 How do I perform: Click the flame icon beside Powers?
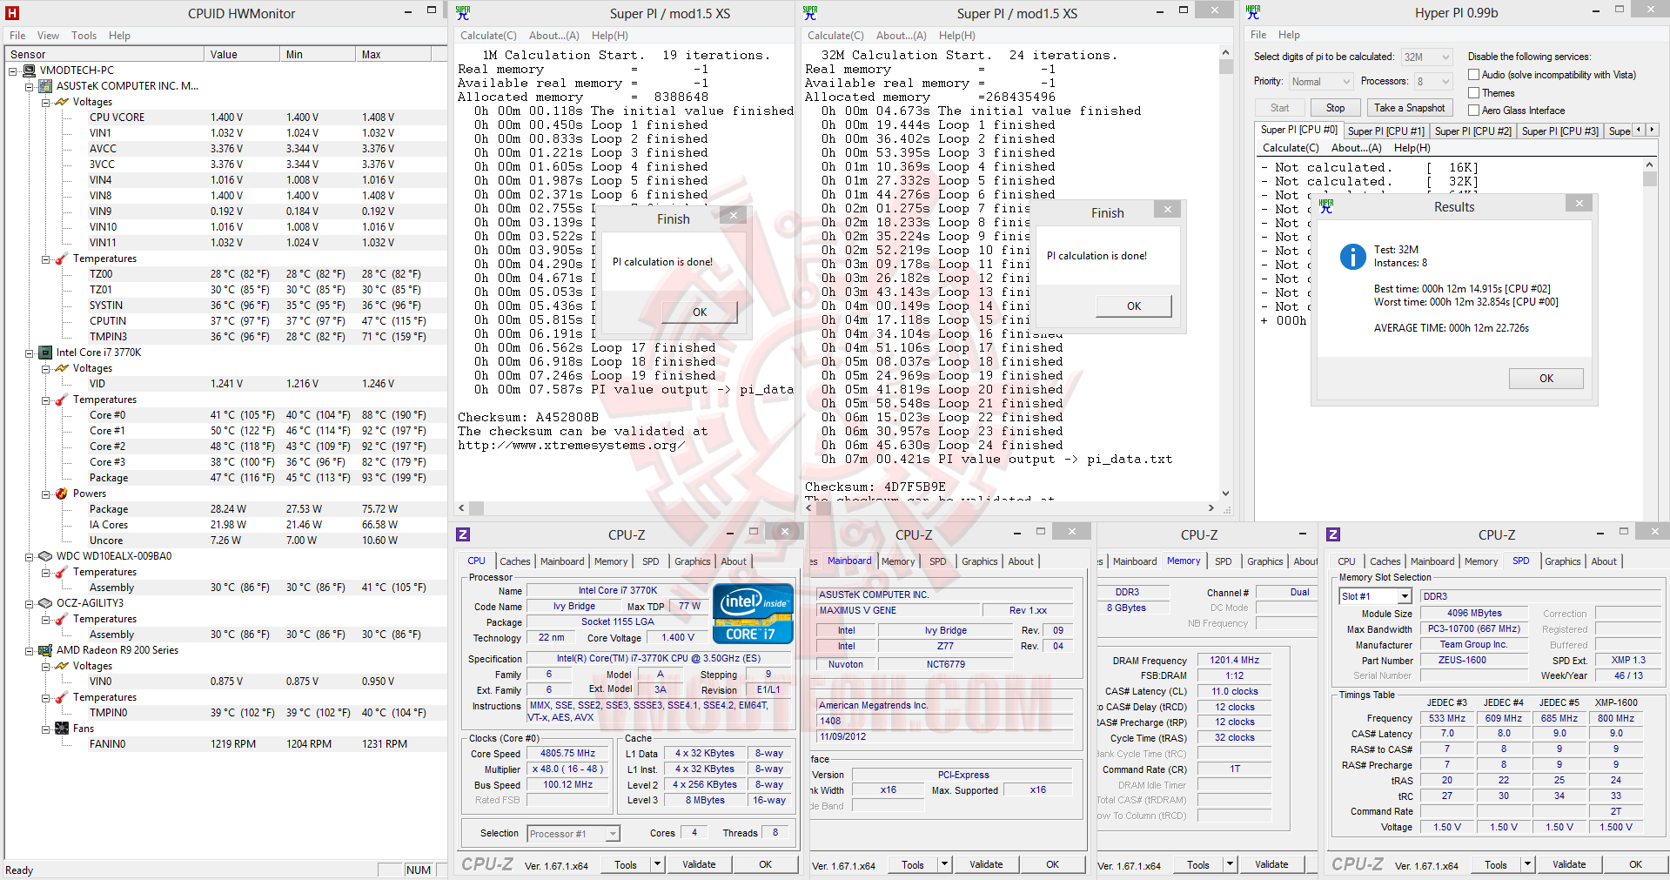coord(62,494)
